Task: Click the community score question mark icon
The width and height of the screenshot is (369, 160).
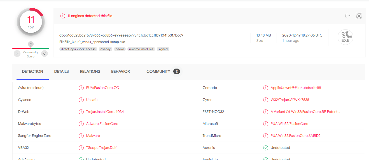Action: [31, 44]
